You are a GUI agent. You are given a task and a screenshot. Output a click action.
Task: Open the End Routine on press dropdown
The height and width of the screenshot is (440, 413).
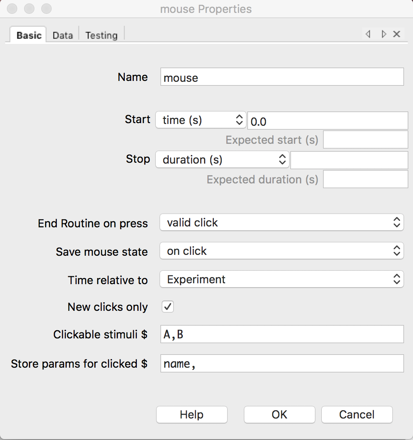281,222
